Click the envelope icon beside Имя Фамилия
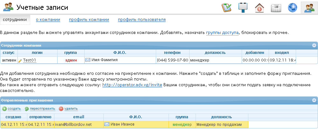The height and width of the screenshot is (130, 318). click(88, 60)
